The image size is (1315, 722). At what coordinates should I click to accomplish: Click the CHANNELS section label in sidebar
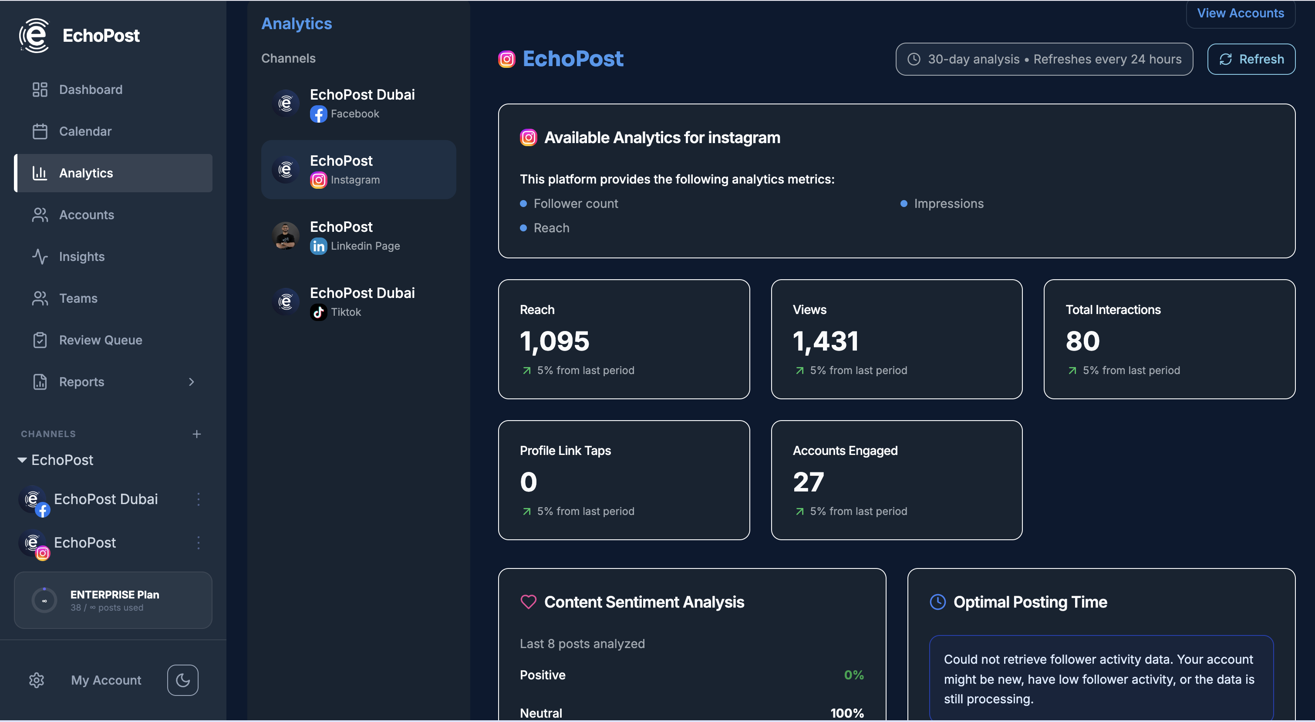click(x=48, y=434)
